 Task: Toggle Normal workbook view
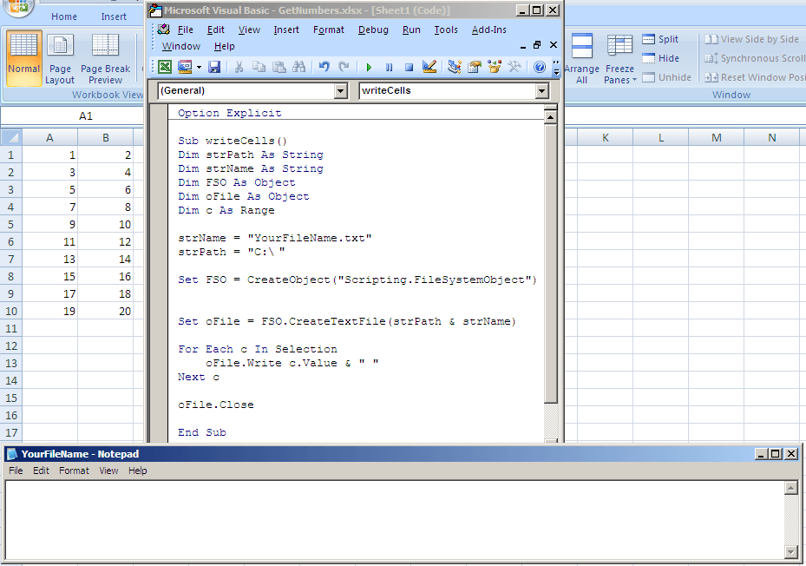(24, 57)
